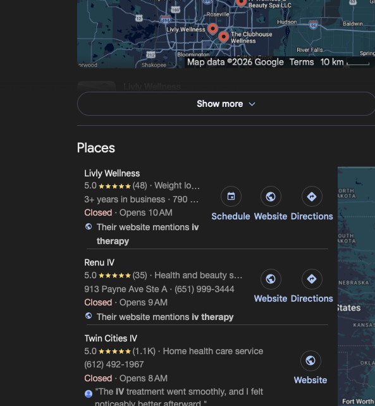The width and height of the screenshot is (375, 406).
Task: Click small globe icon beside Livly website mention
Action: point(89,226)
